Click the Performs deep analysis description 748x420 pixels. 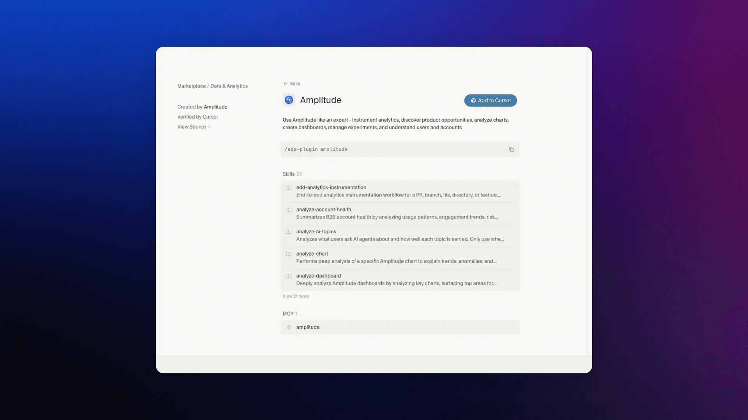[396, 261]
